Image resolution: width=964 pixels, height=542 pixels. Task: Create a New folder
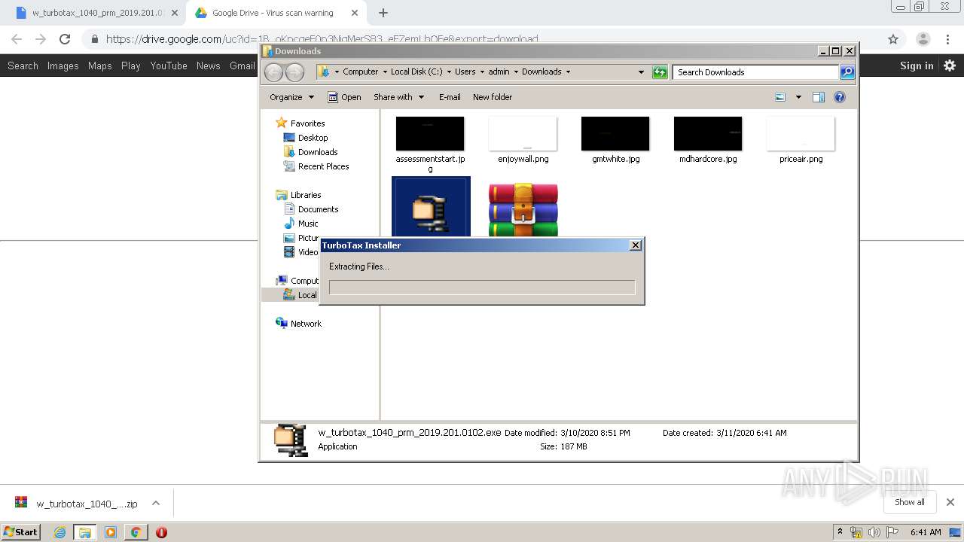pyautogui.click(x=493, y=97)
